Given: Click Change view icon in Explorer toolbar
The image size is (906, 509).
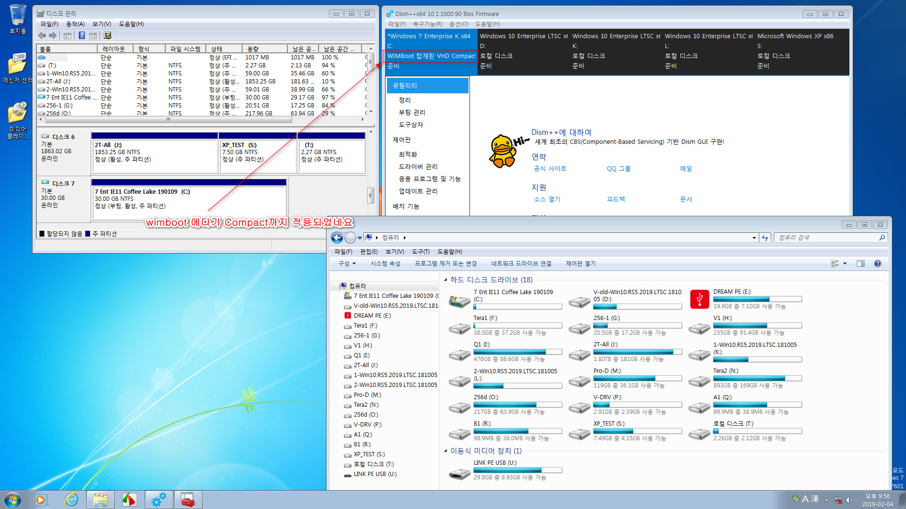Looking at the screenshot, I should [835, 263].
